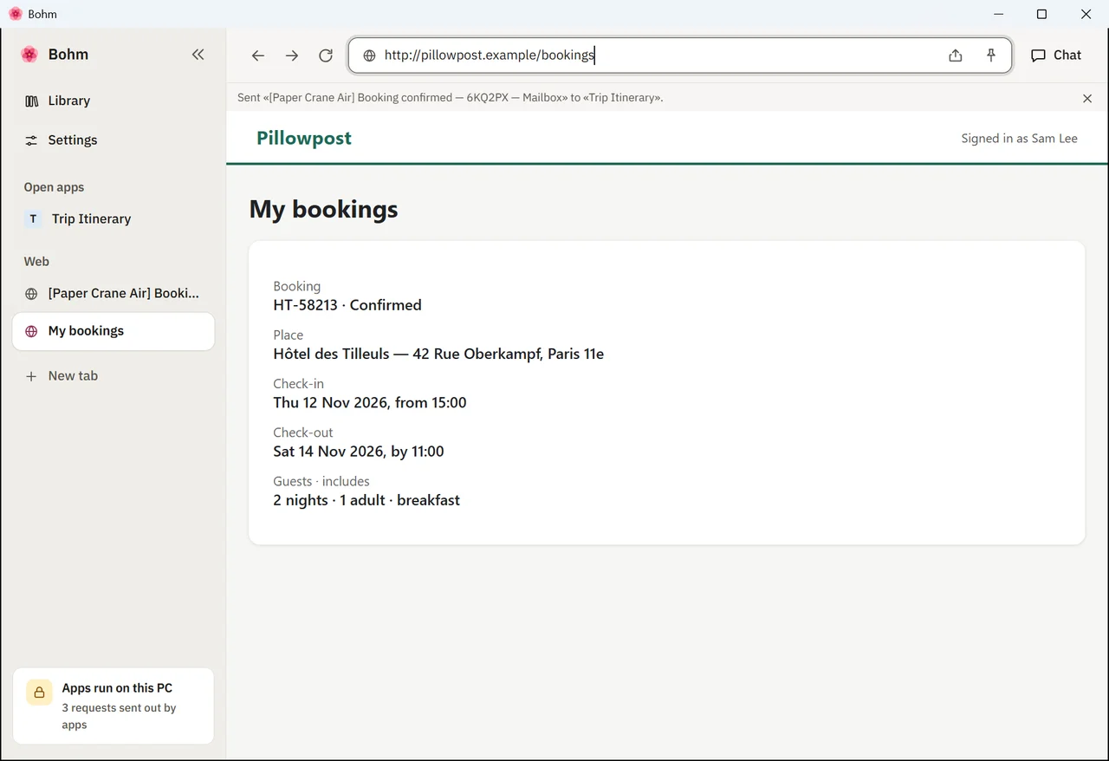Collapse the sidebar with the double chevron
The image size is (1109, 761).
198,55
